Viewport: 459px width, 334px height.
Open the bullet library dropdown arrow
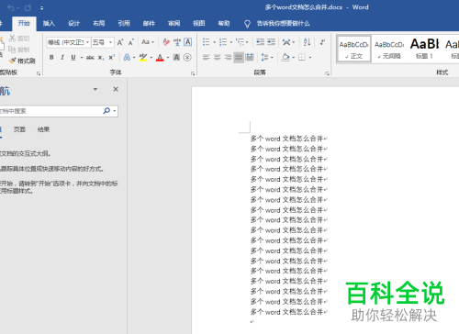point(214,42)
